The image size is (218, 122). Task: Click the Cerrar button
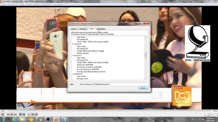point(143,88)
